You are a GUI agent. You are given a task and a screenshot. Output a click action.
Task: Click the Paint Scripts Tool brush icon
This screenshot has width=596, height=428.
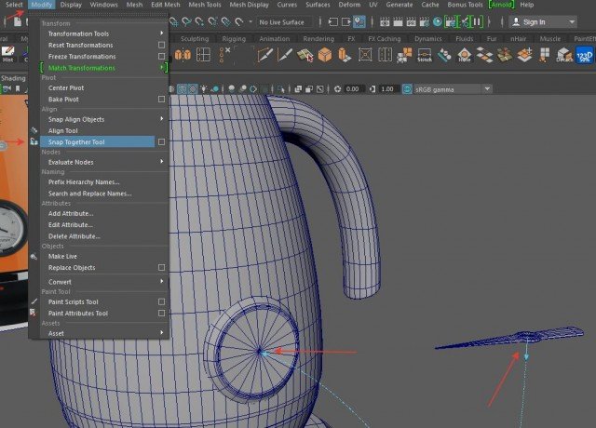click(x=34, y=302)
